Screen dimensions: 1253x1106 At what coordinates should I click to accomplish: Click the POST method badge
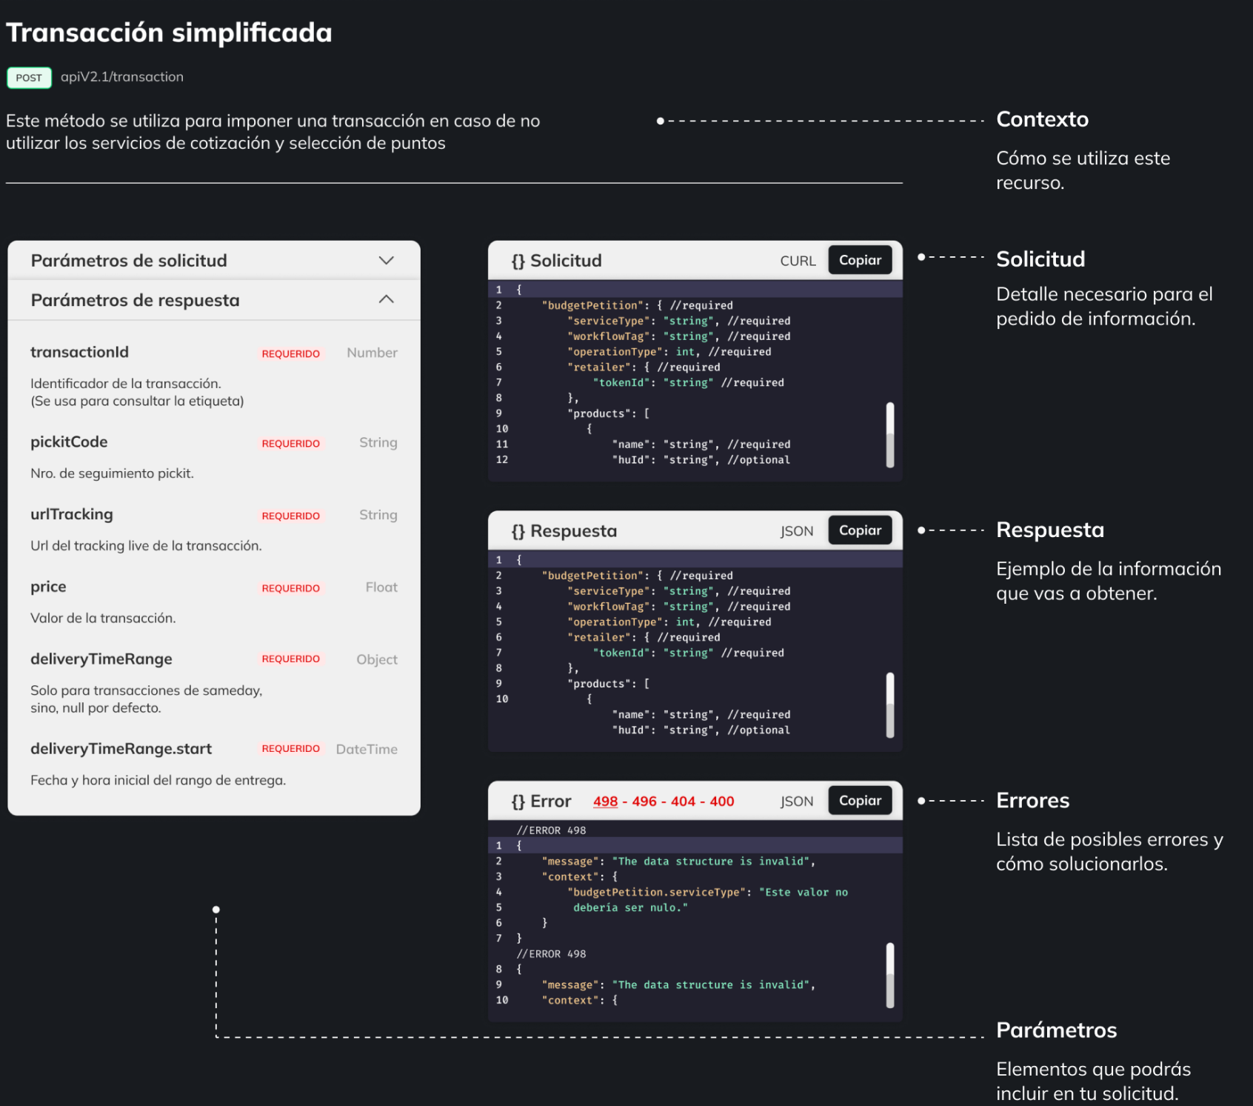coord(29,78)
